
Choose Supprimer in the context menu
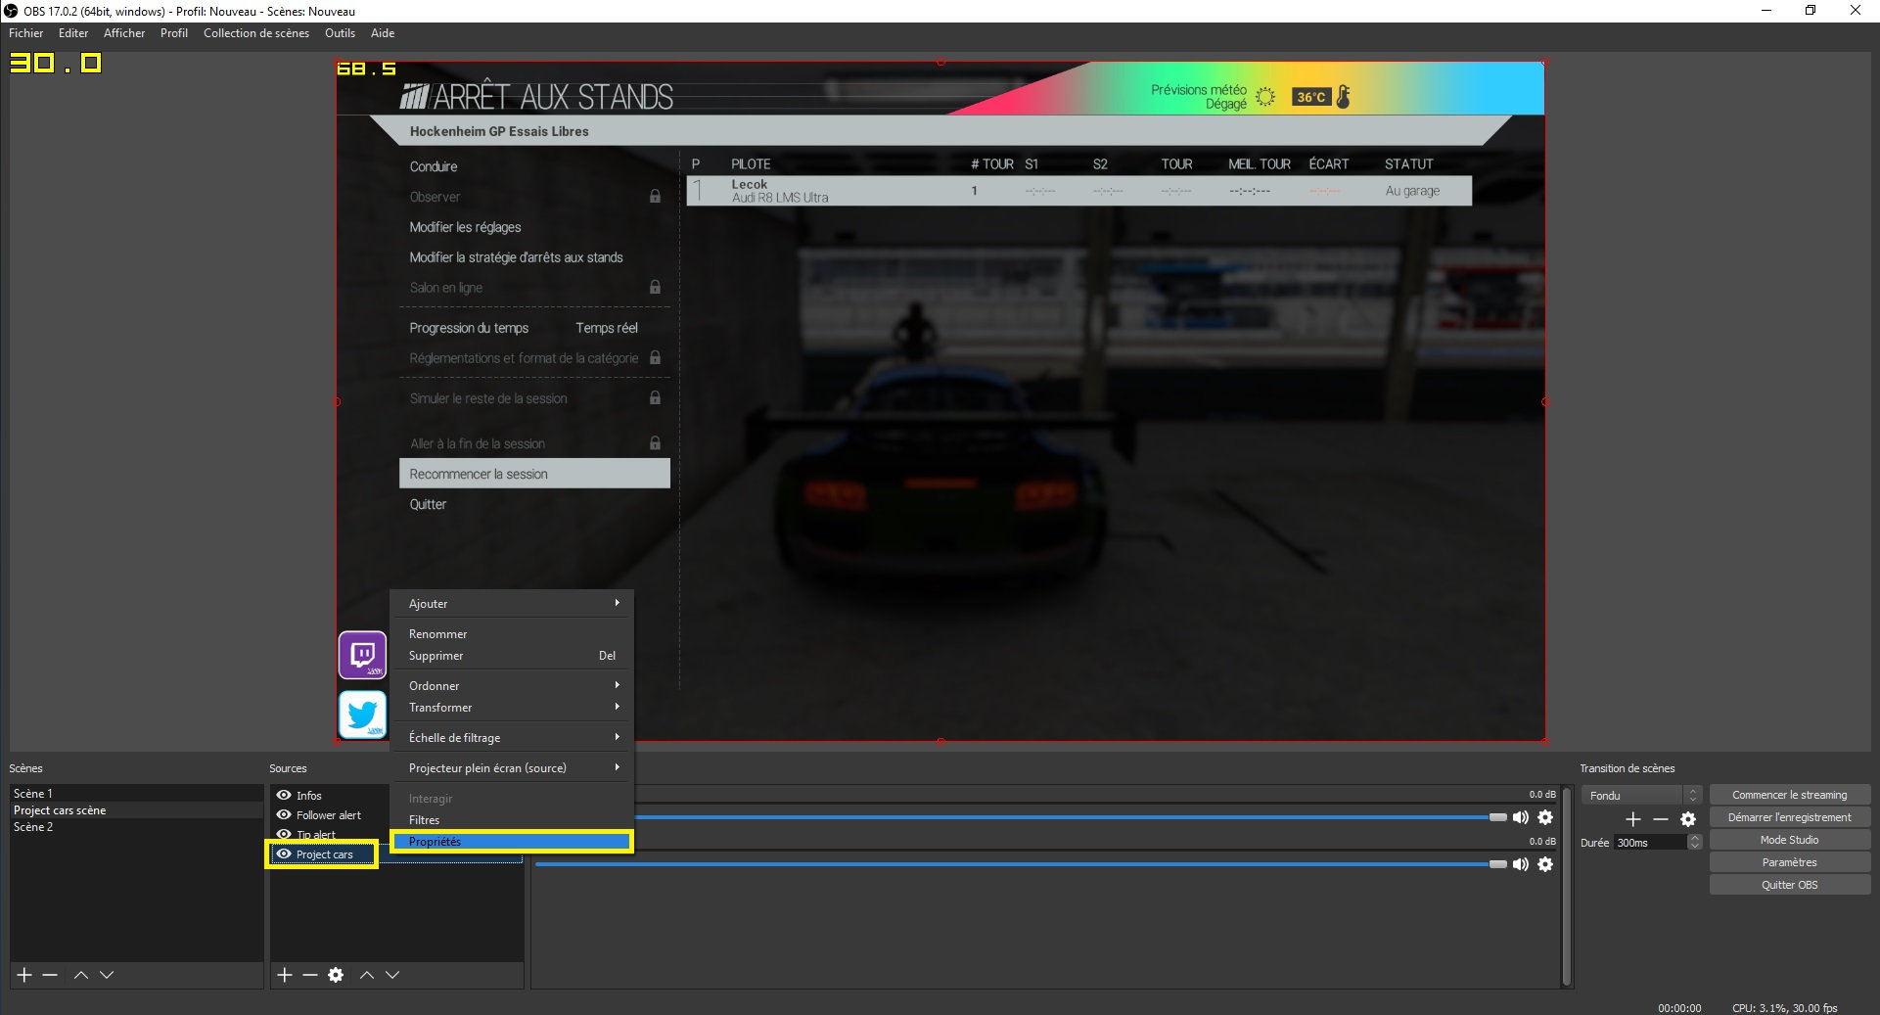click(x=512, y=656)
